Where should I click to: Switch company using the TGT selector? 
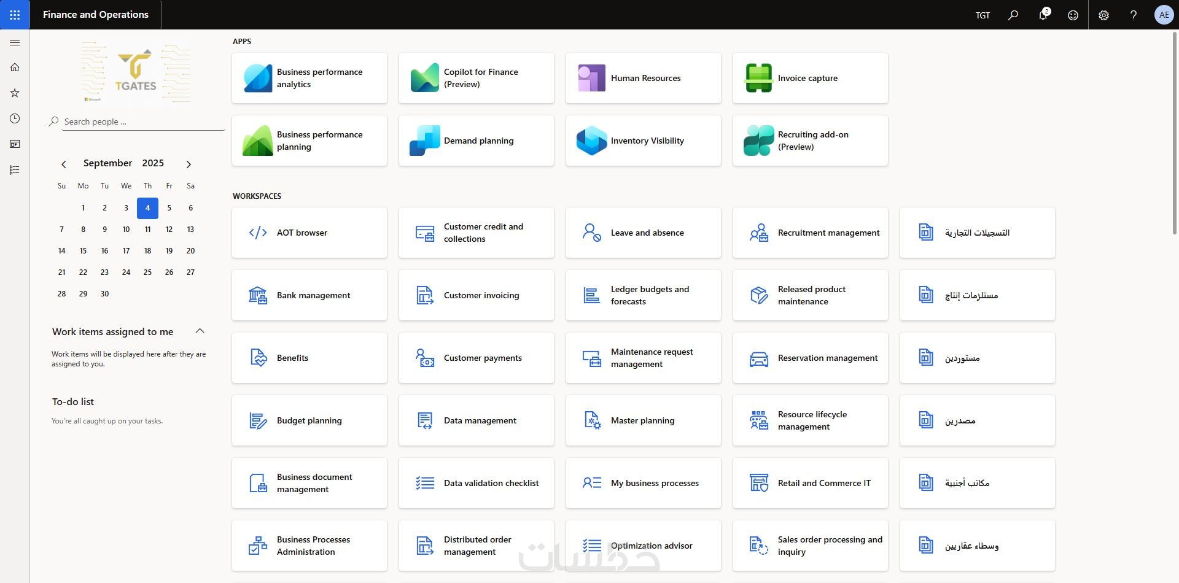982,15
